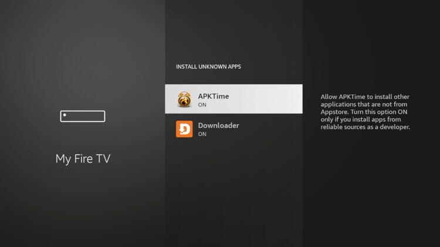Toggle the APKTime ON status

pyautogui.click(x=202, y=105)
